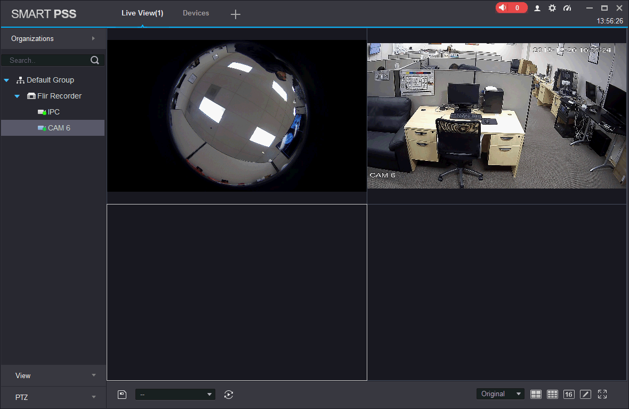The image size is (629, 409).
Task: Click the red alarm speaker indicator
Action: 511,8
